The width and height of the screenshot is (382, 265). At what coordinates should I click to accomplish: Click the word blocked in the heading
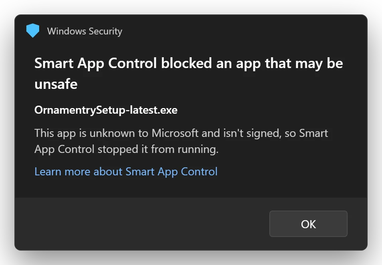coord(186,63)
